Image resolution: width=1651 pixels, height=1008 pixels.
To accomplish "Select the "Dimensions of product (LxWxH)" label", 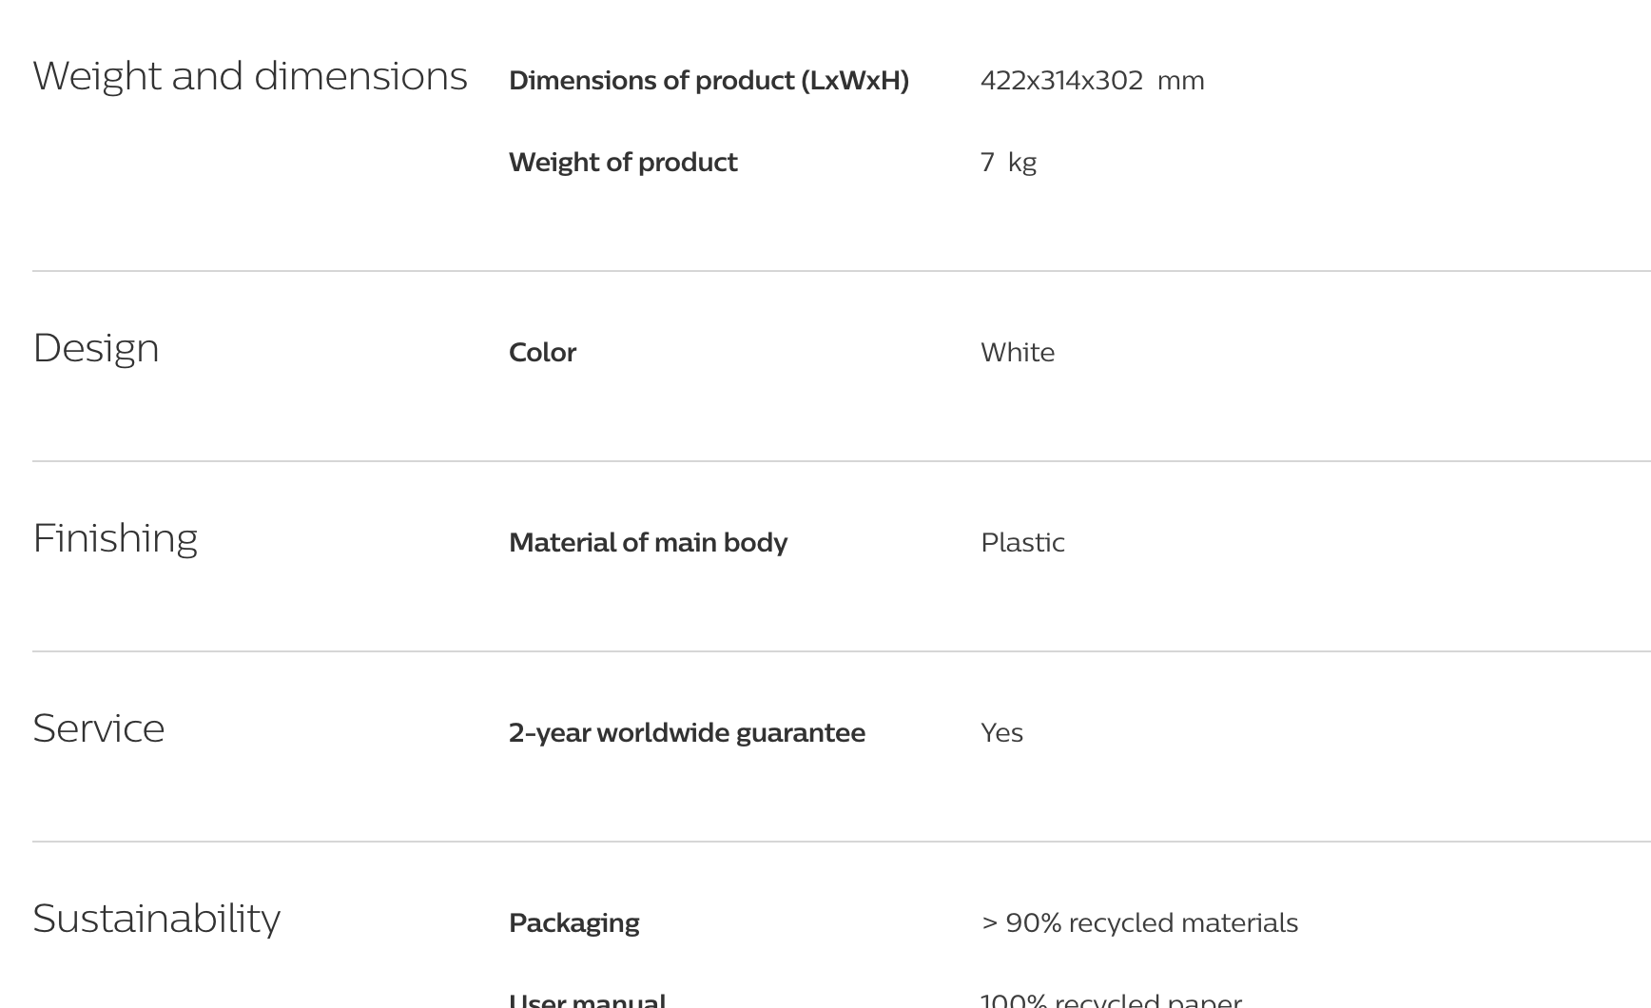I will (709, 81).
